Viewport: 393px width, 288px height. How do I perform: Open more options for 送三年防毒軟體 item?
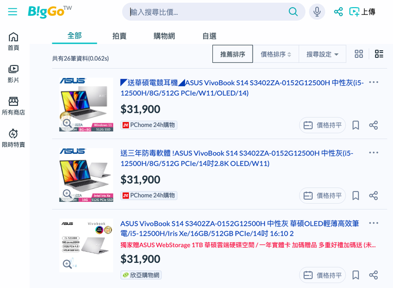coord(373,153)
